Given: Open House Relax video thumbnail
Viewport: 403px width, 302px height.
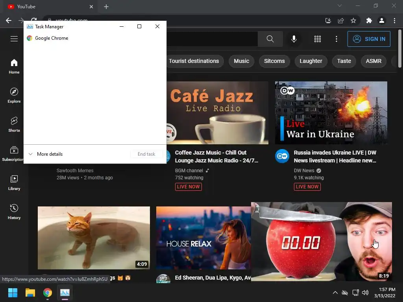Looking at the screenshot, I should coord(203,238).
